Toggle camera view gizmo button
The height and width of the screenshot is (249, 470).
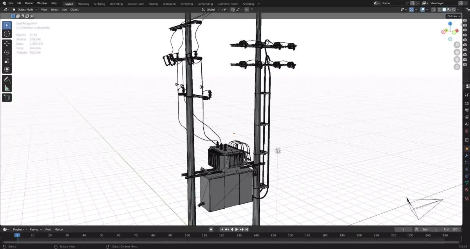coord(457,60)
